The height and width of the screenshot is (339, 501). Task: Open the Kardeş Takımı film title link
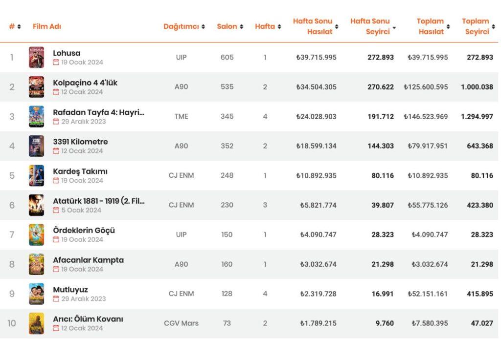pyautogui.click(x=80, y=171)
